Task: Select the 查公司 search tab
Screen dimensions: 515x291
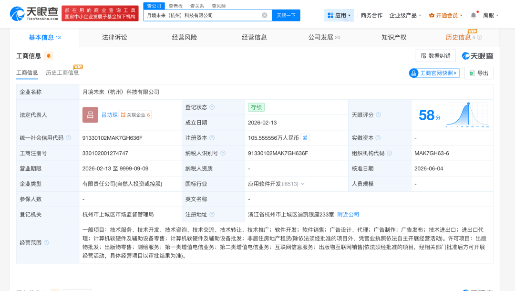Action: pyautogui.click(x=154, y=6)
